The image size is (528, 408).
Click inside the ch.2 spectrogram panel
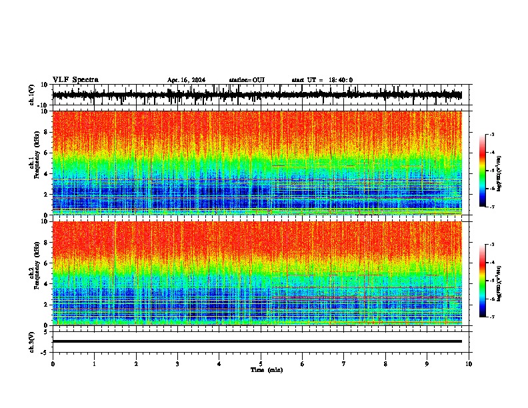[x=257, y=273]
